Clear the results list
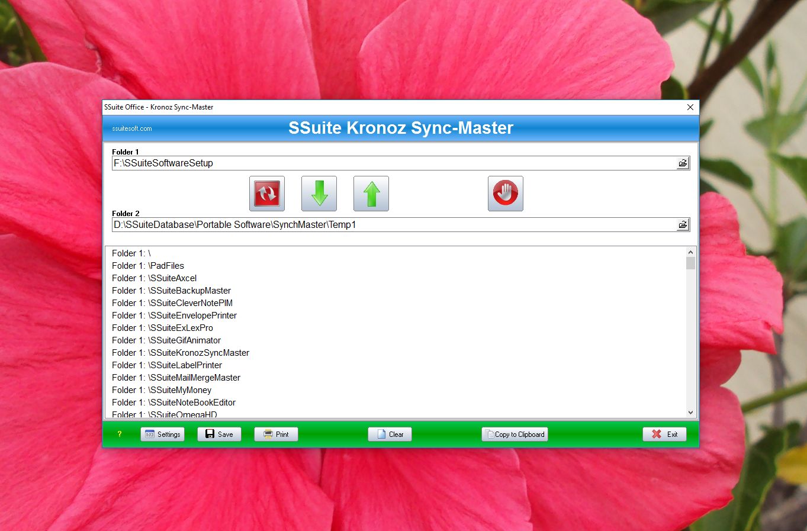807x531 pixels. [389, 434]
